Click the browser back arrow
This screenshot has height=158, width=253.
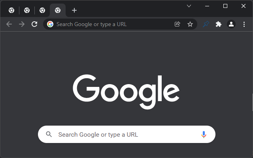[9, 24]
